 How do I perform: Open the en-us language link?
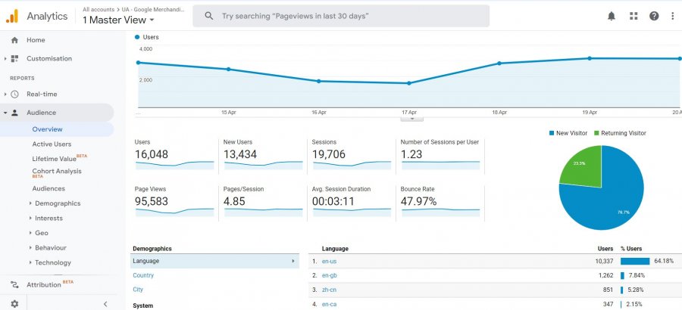pyautogui.click(x=329, y=261)
